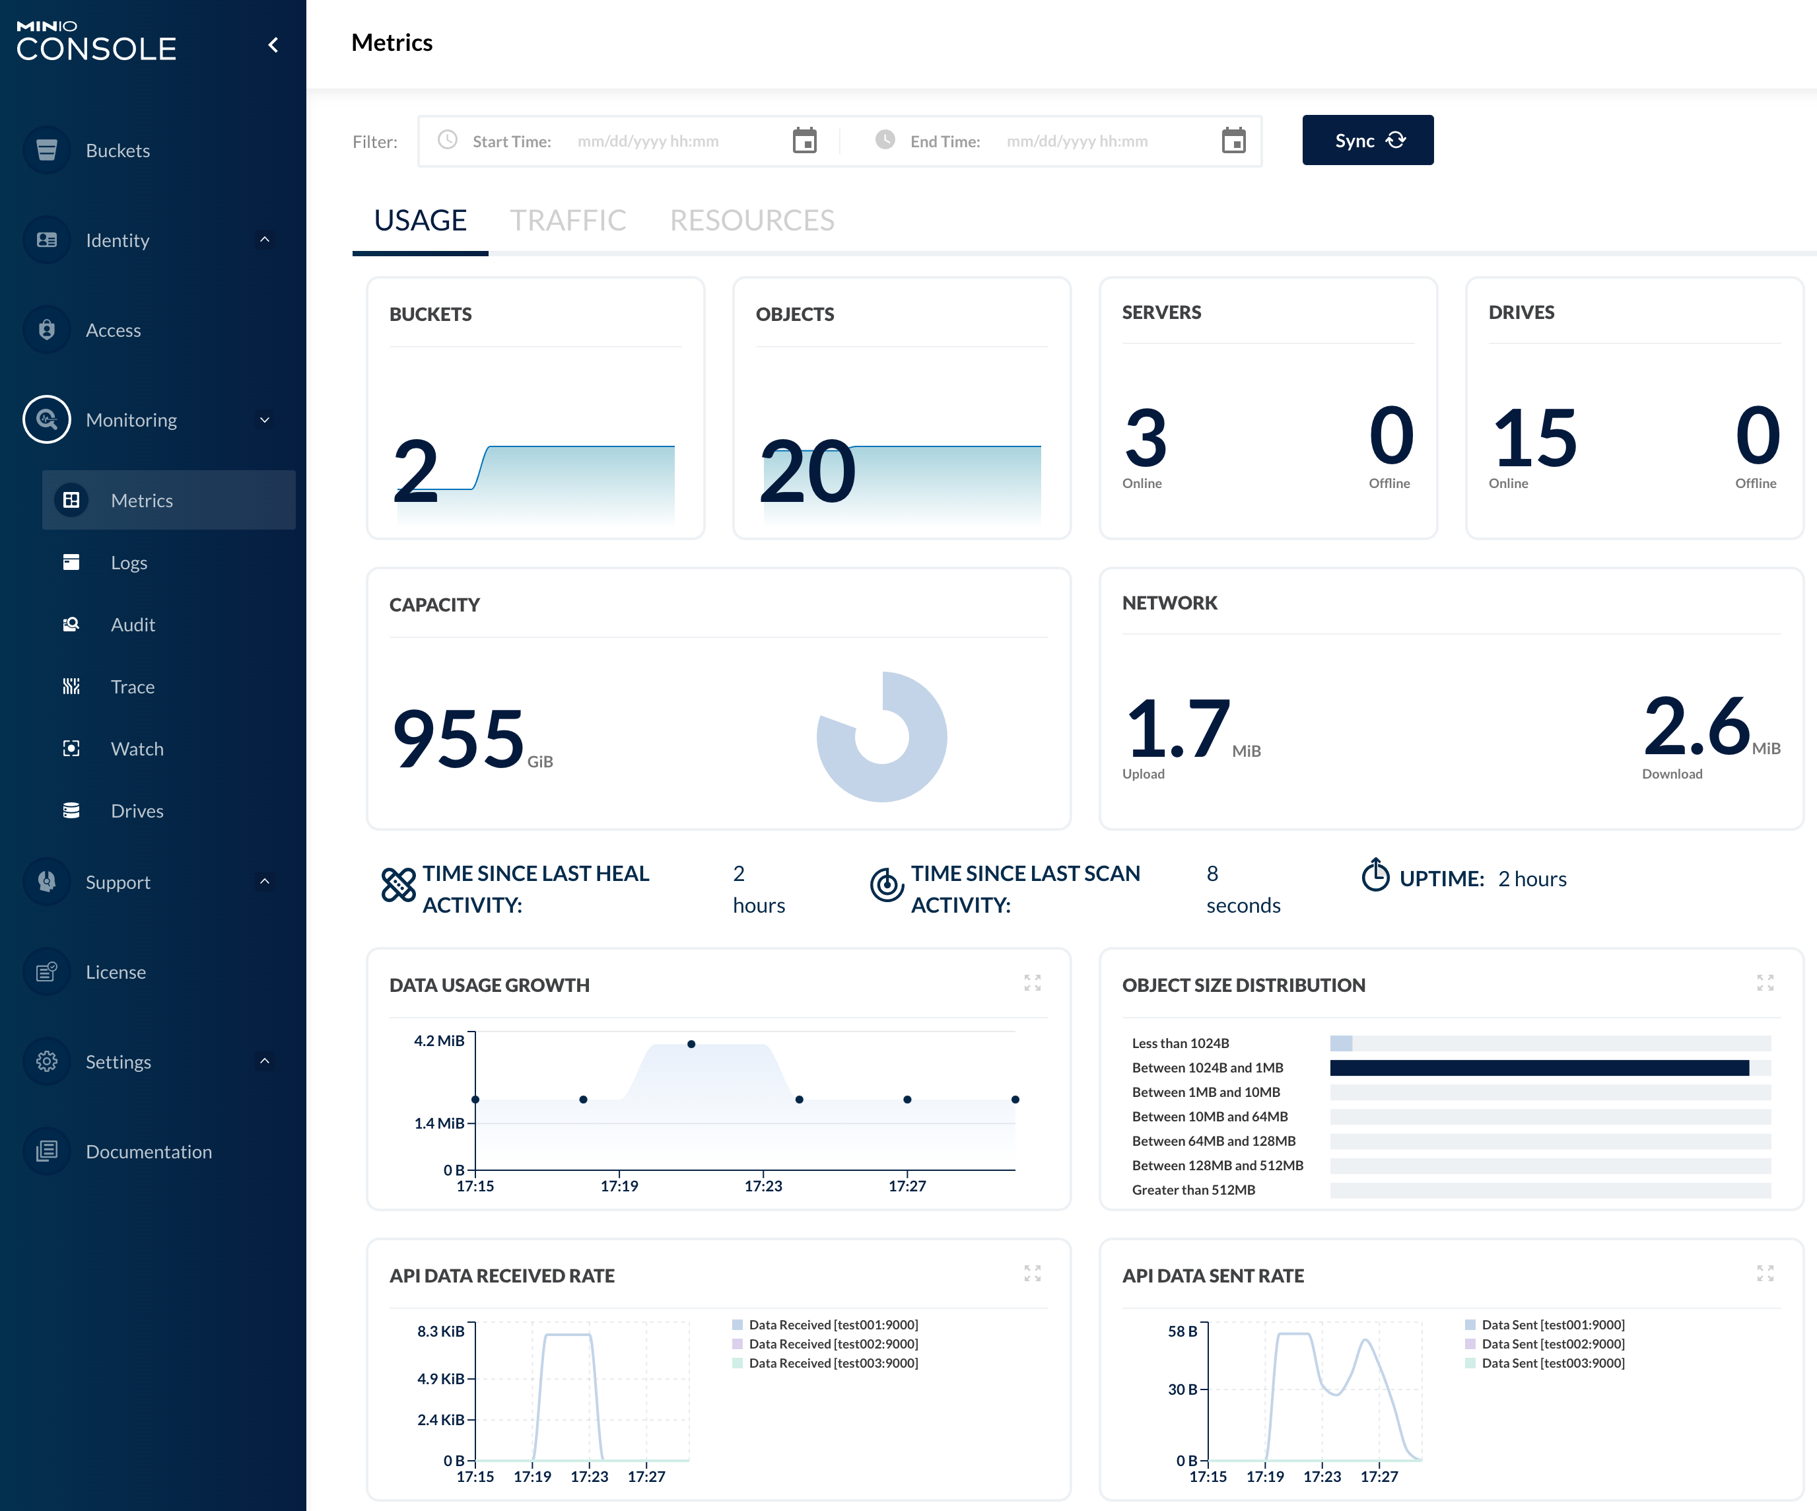Click the End Time date input

click(x=1078, y=141)
